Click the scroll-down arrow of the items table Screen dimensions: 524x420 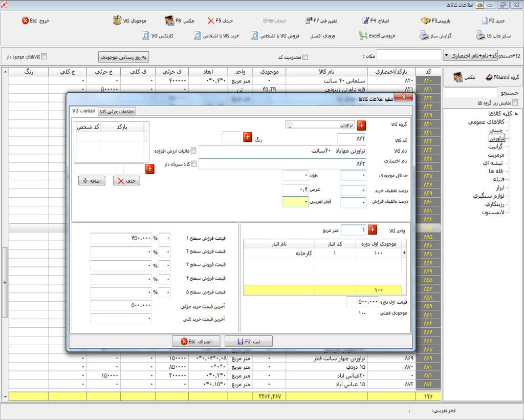5,396
